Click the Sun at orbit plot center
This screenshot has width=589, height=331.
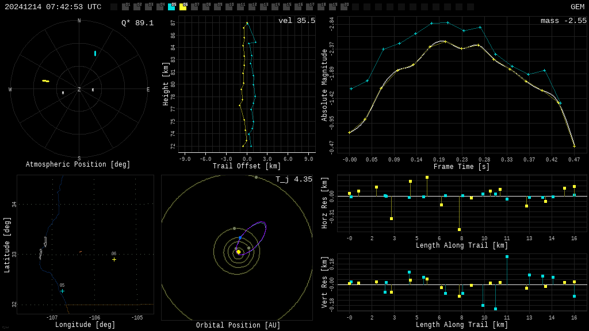tap(239, 252)
